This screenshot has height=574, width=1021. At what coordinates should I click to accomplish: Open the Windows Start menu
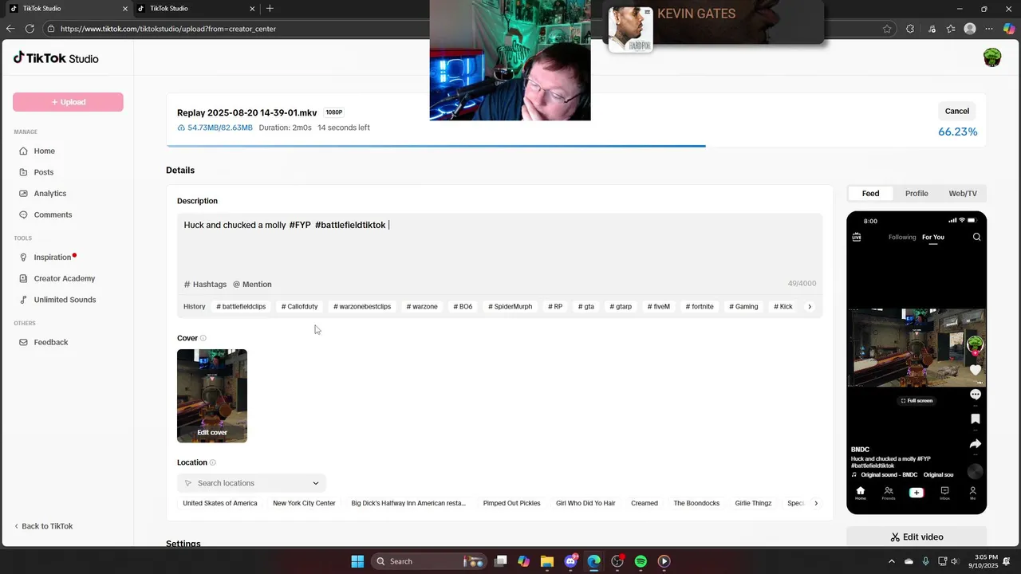coord(357,561)
